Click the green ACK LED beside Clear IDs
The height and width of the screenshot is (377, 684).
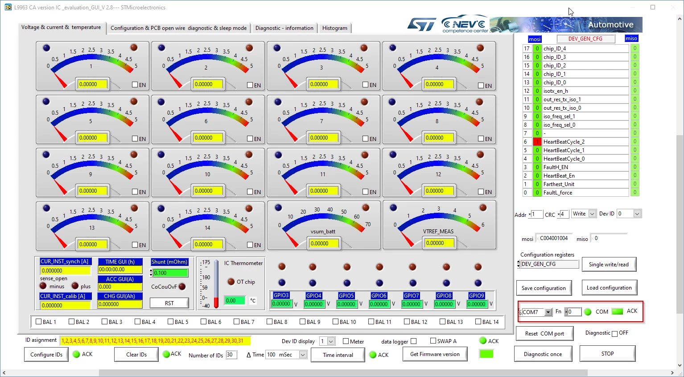[166, 354]
